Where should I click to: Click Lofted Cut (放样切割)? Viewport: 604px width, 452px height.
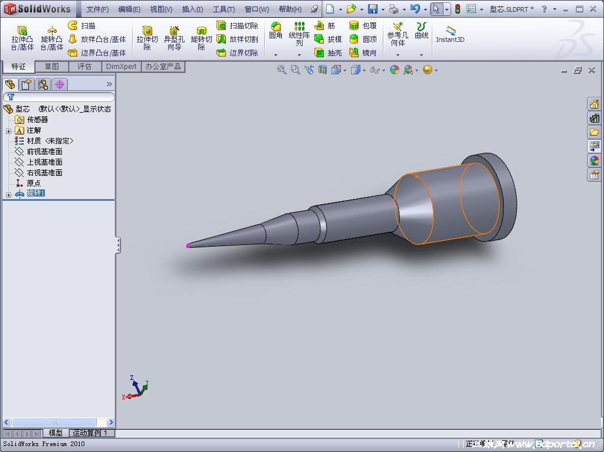tap(237, 39)
